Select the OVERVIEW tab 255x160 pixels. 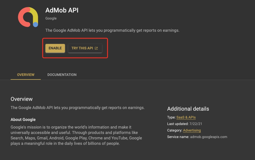tap(26, 75)
